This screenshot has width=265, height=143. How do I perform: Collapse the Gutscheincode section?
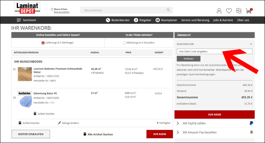pyautogui.click(x=251, y=44)
